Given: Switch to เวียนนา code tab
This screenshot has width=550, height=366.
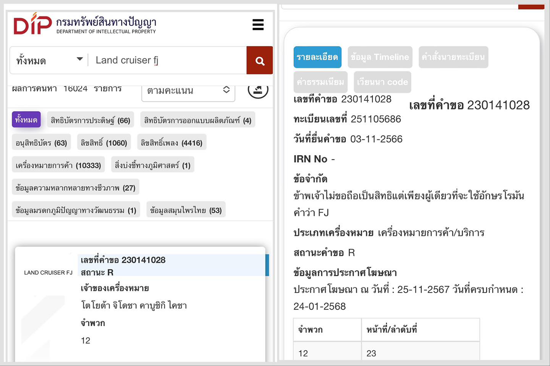Looking at the screenshot, I should tap(382, 82).
